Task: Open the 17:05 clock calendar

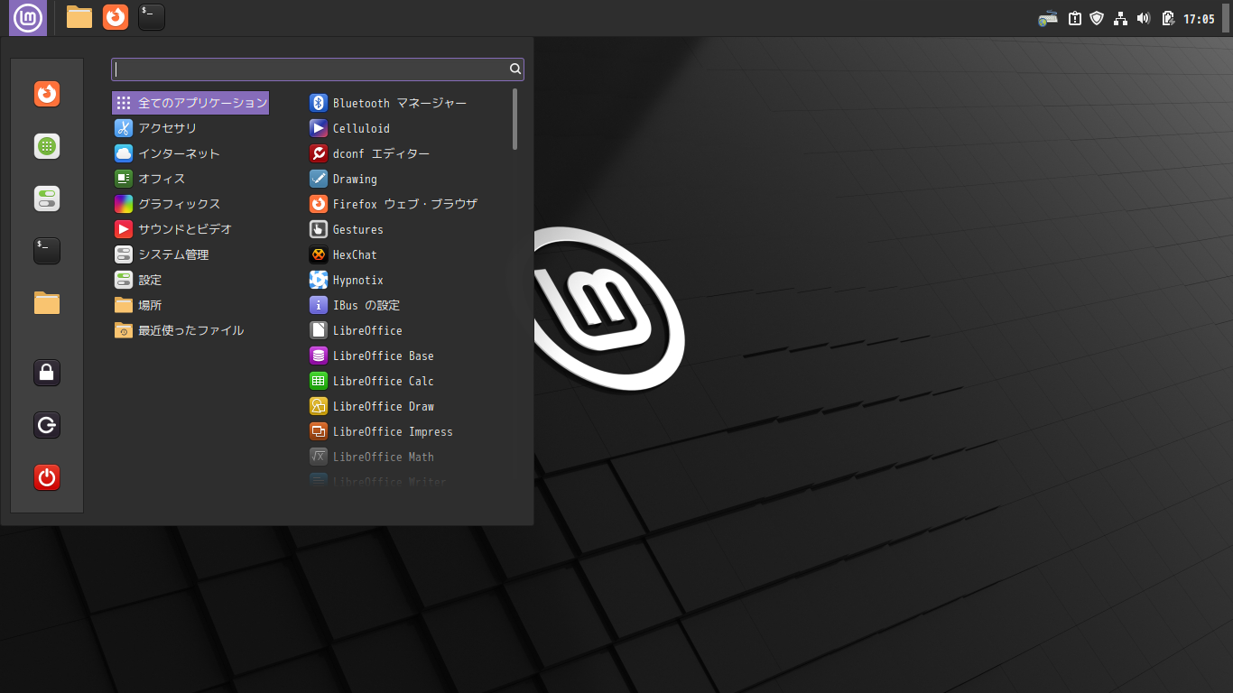Action: coord(1199,19)
